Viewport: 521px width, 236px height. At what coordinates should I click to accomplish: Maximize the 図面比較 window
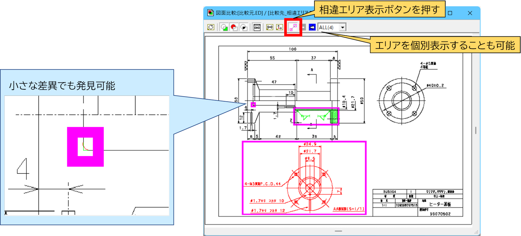450,13
